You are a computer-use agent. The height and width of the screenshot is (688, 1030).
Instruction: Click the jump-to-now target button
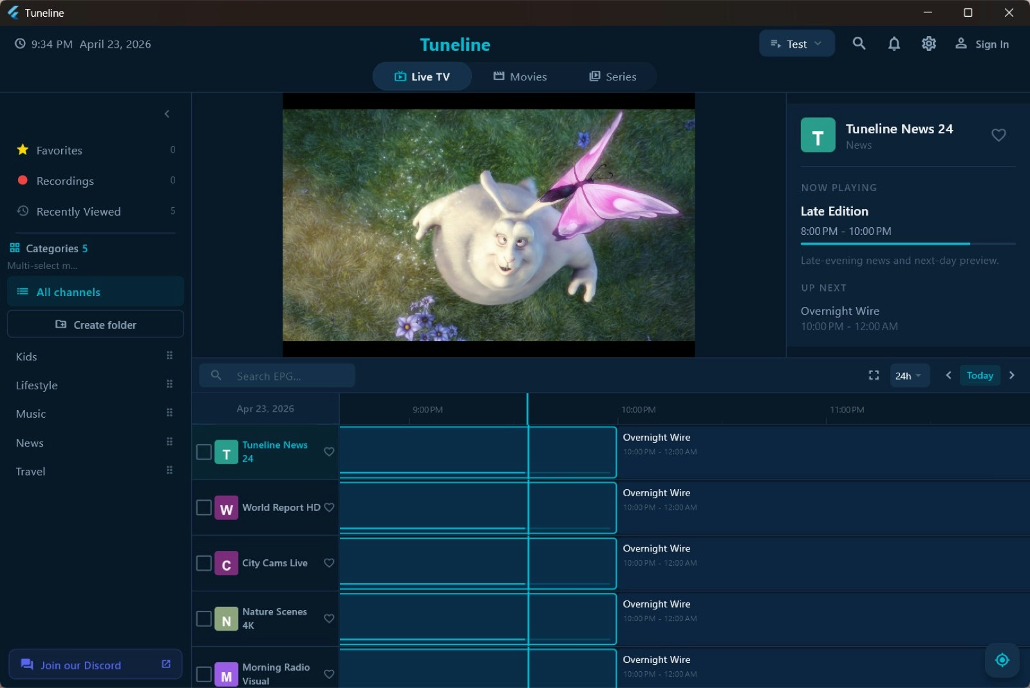(x=1002, y=660)
